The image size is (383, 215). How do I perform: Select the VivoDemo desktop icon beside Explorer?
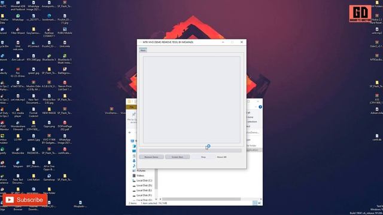[x=111, y=110]
